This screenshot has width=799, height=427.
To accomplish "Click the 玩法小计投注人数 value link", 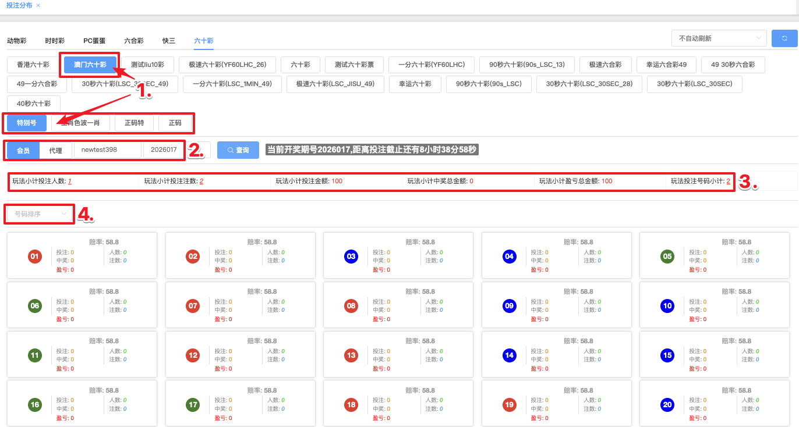I will (69, 182).
